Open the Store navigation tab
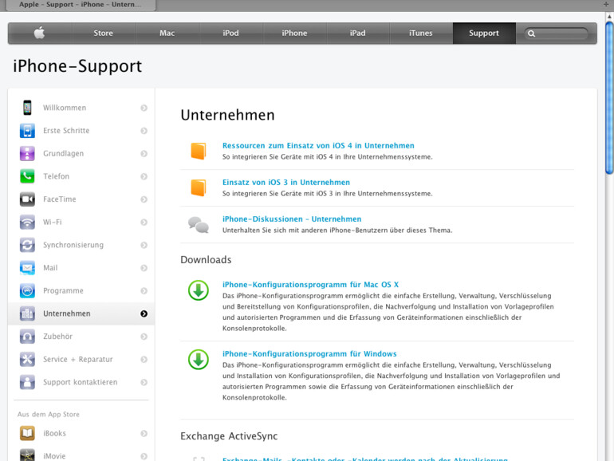Screen dimensions: 614x461 coord(104,33)
